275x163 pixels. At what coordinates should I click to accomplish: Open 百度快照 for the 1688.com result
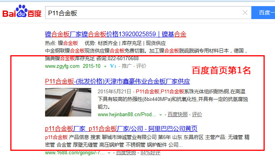point(126,153)
